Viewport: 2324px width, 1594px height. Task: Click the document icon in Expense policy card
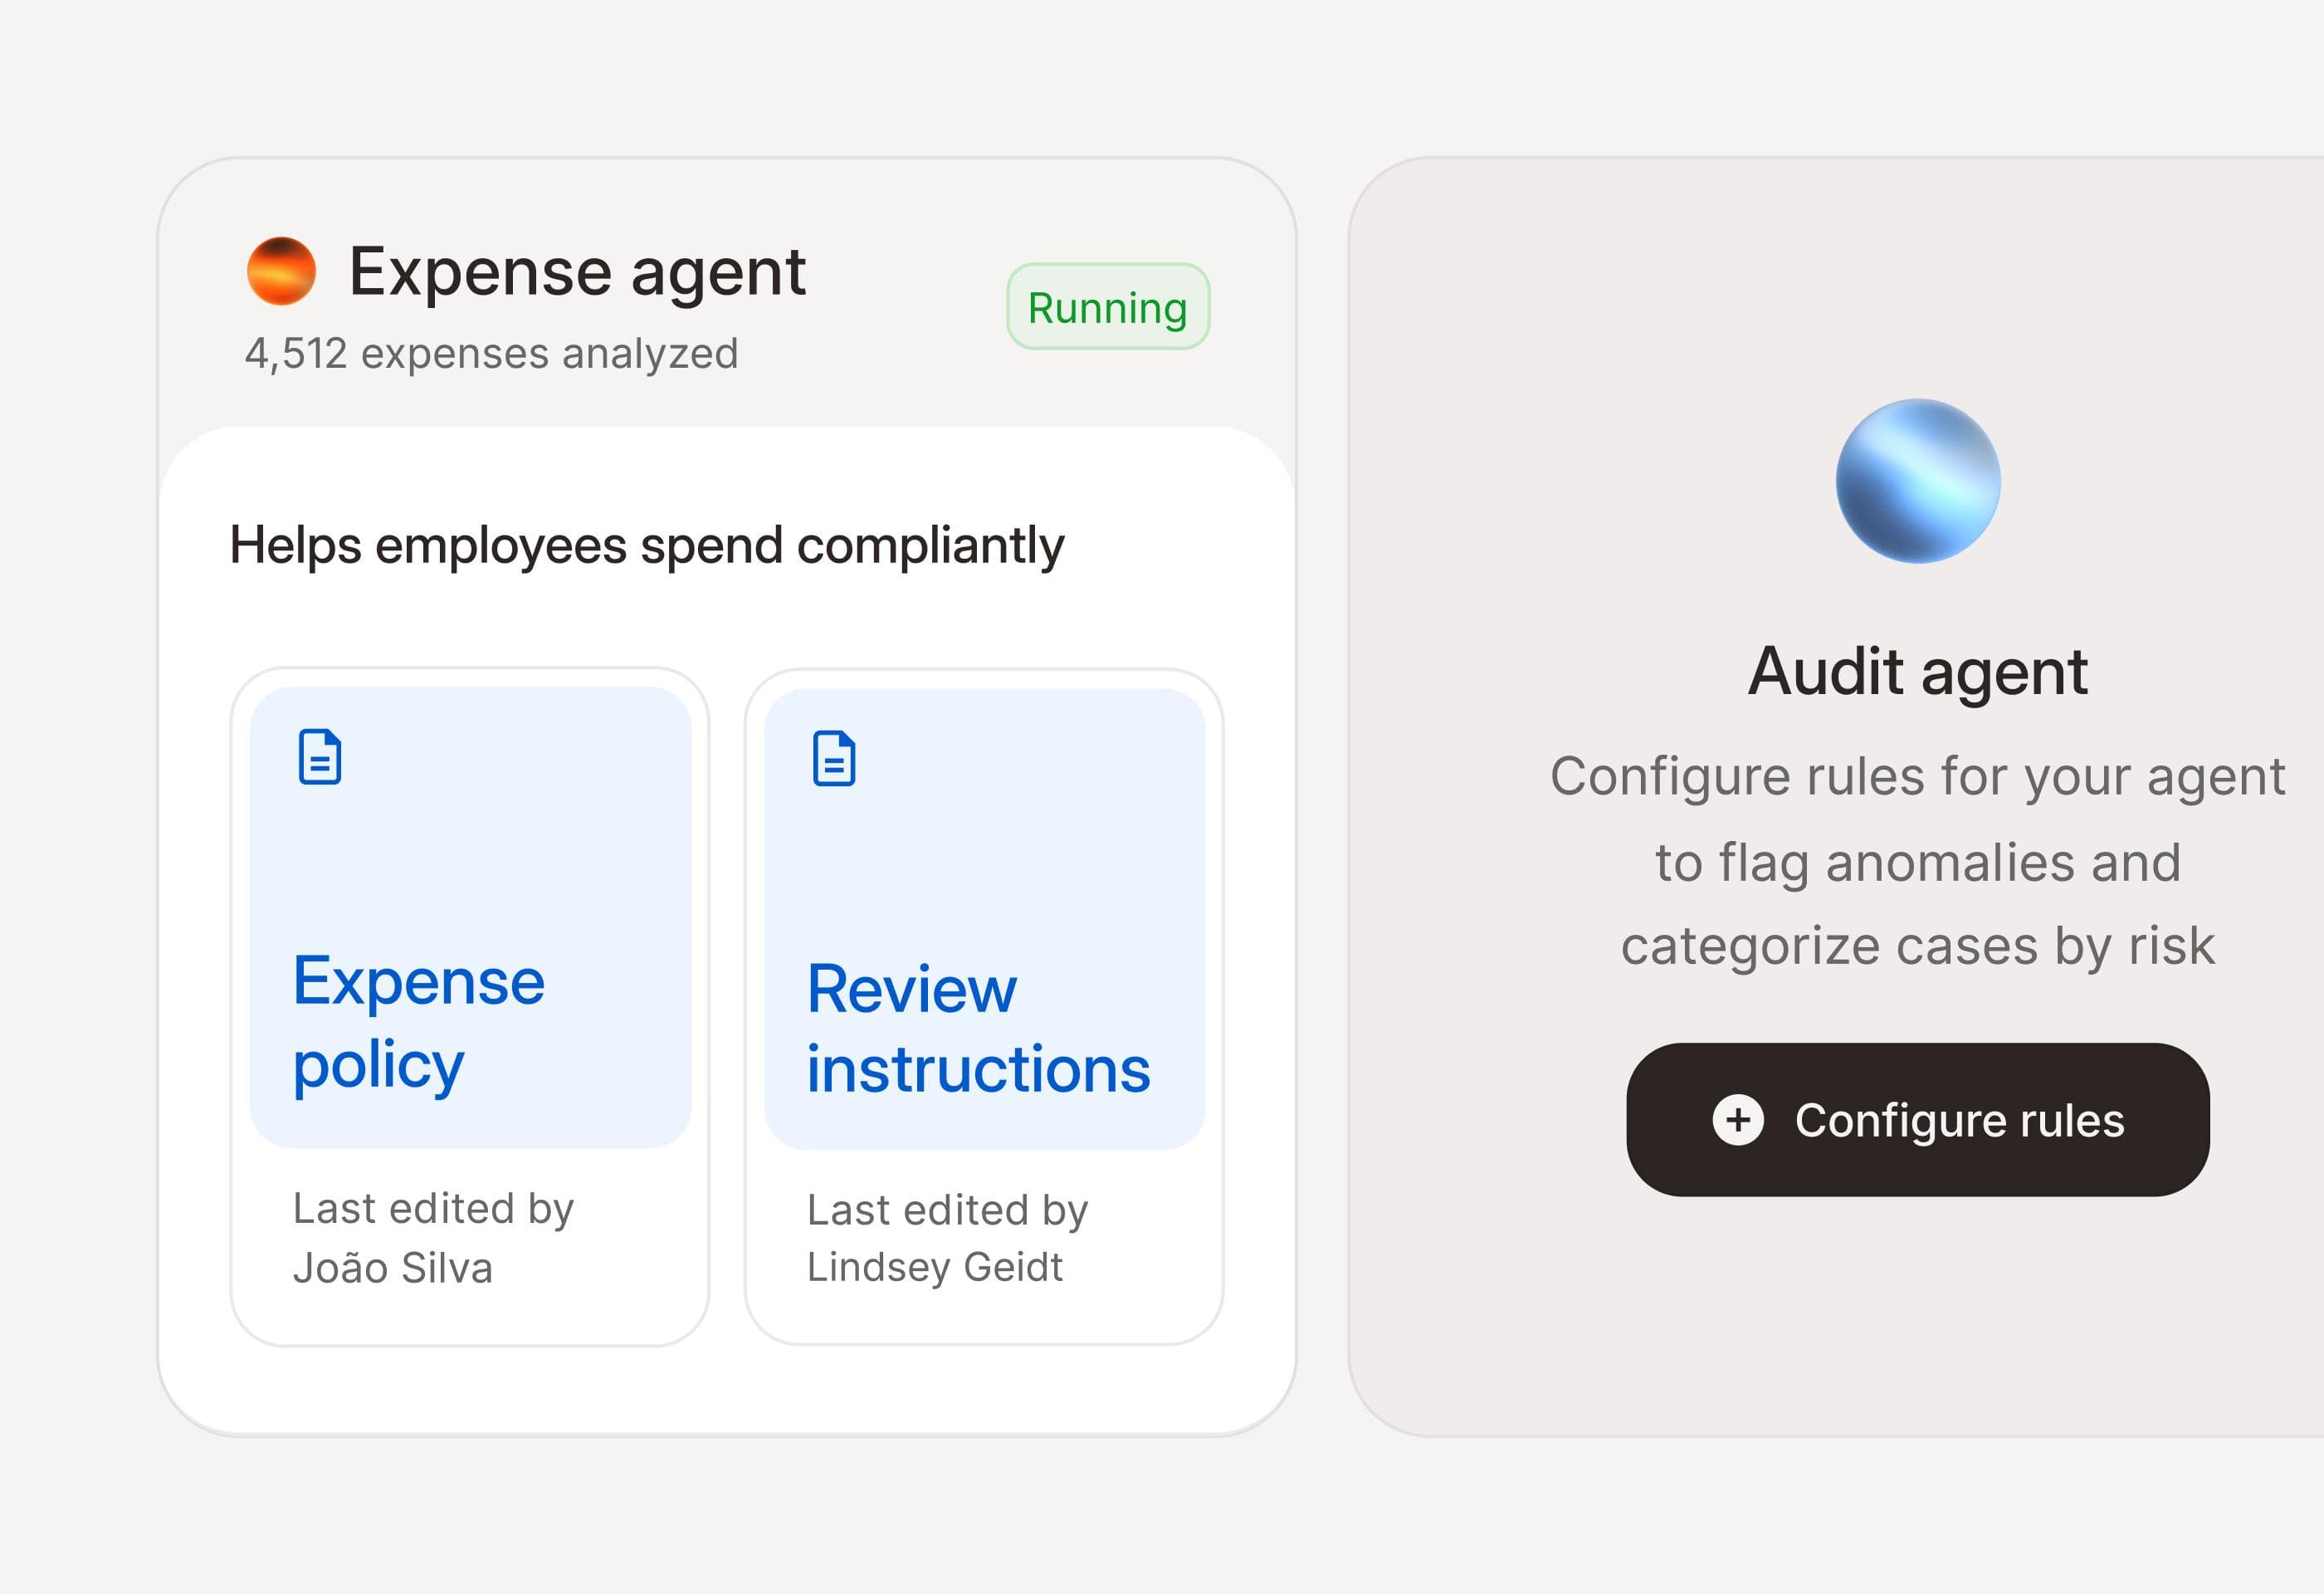point(319,757)
